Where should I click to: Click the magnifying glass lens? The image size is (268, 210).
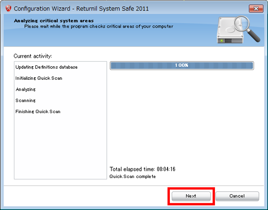tap(242, 23)
